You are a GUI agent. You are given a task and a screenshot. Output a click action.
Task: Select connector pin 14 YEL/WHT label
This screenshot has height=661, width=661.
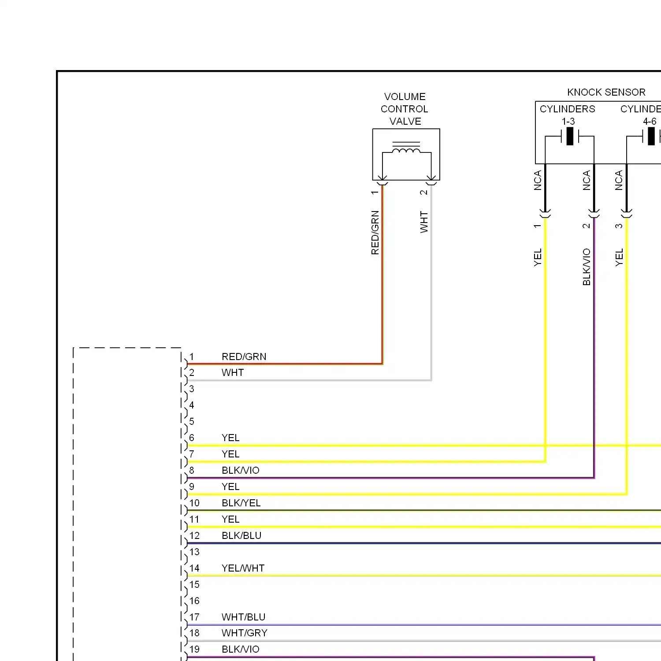243,568
